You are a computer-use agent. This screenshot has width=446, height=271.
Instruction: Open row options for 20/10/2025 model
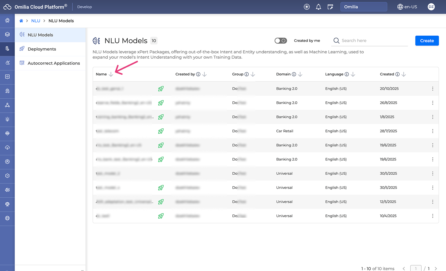point(432,89)
